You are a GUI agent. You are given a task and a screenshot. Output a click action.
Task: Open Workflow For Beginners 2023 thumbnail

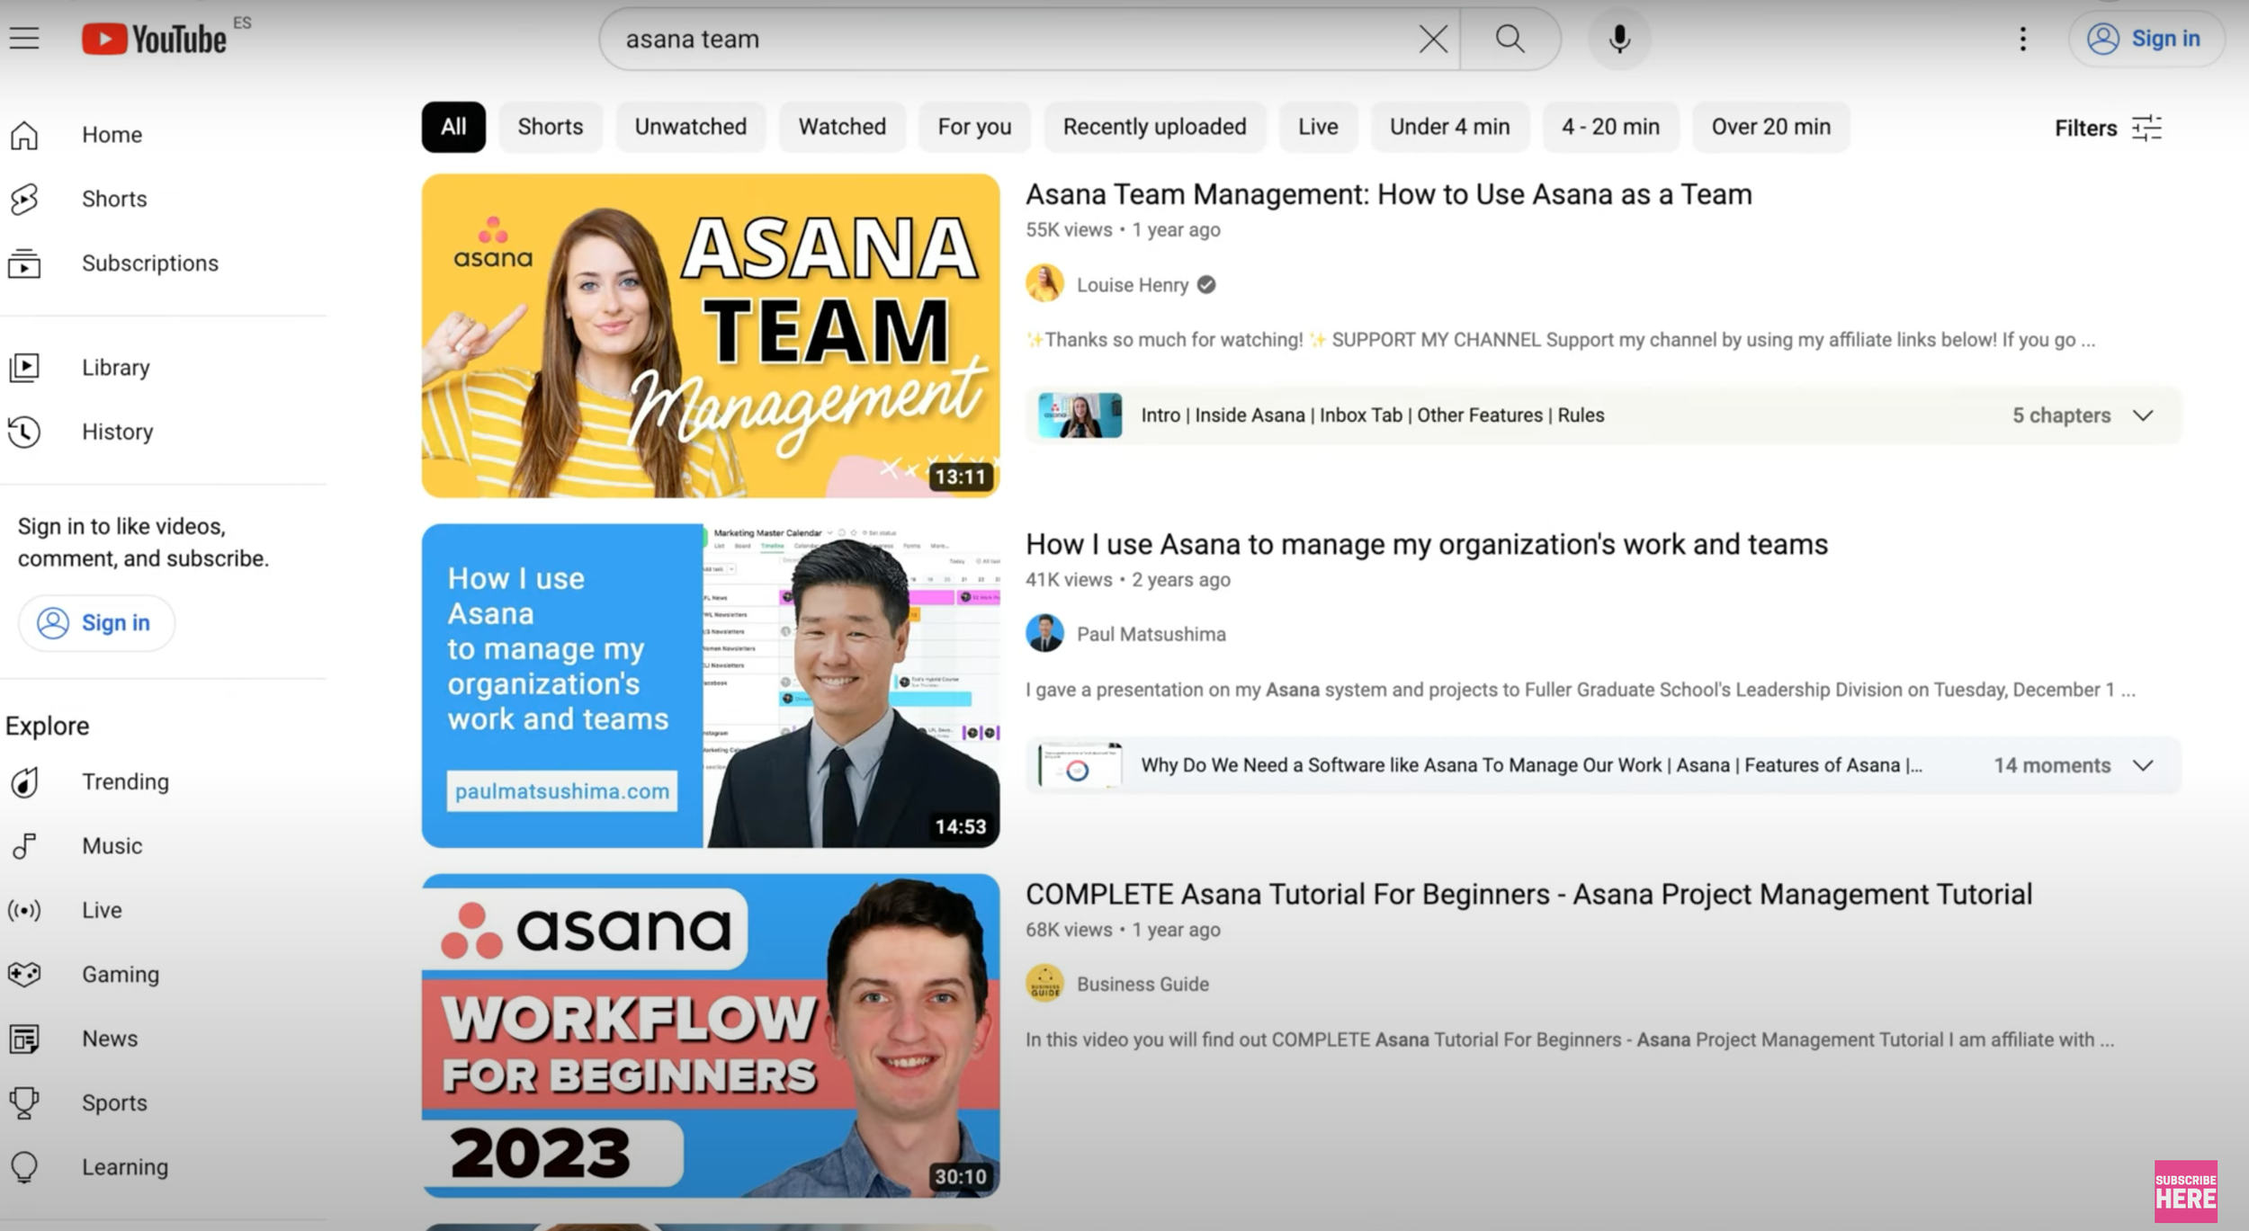[711, 1035]
